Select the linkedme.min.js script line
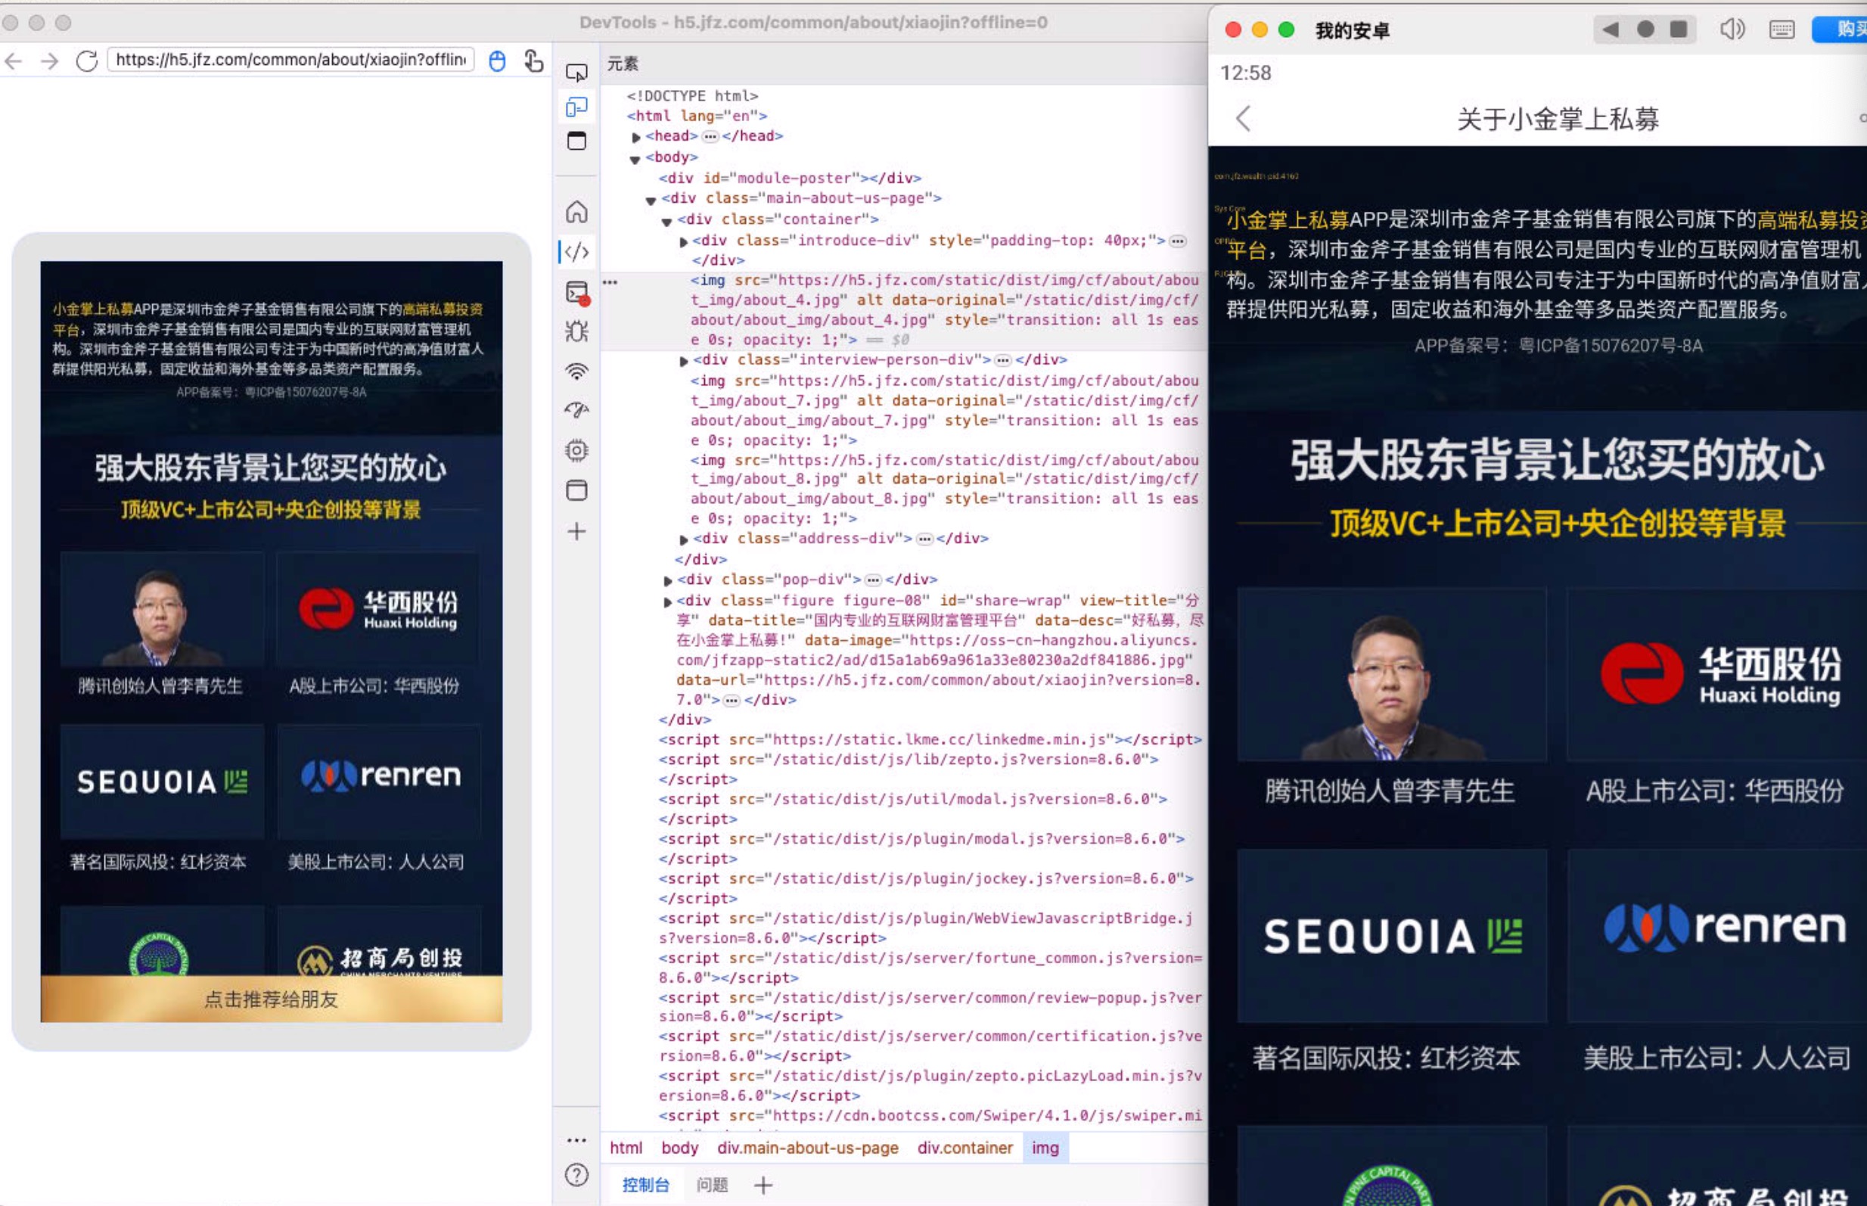Viewport: 1867px width, 1206px height. [x=930, y=740]
